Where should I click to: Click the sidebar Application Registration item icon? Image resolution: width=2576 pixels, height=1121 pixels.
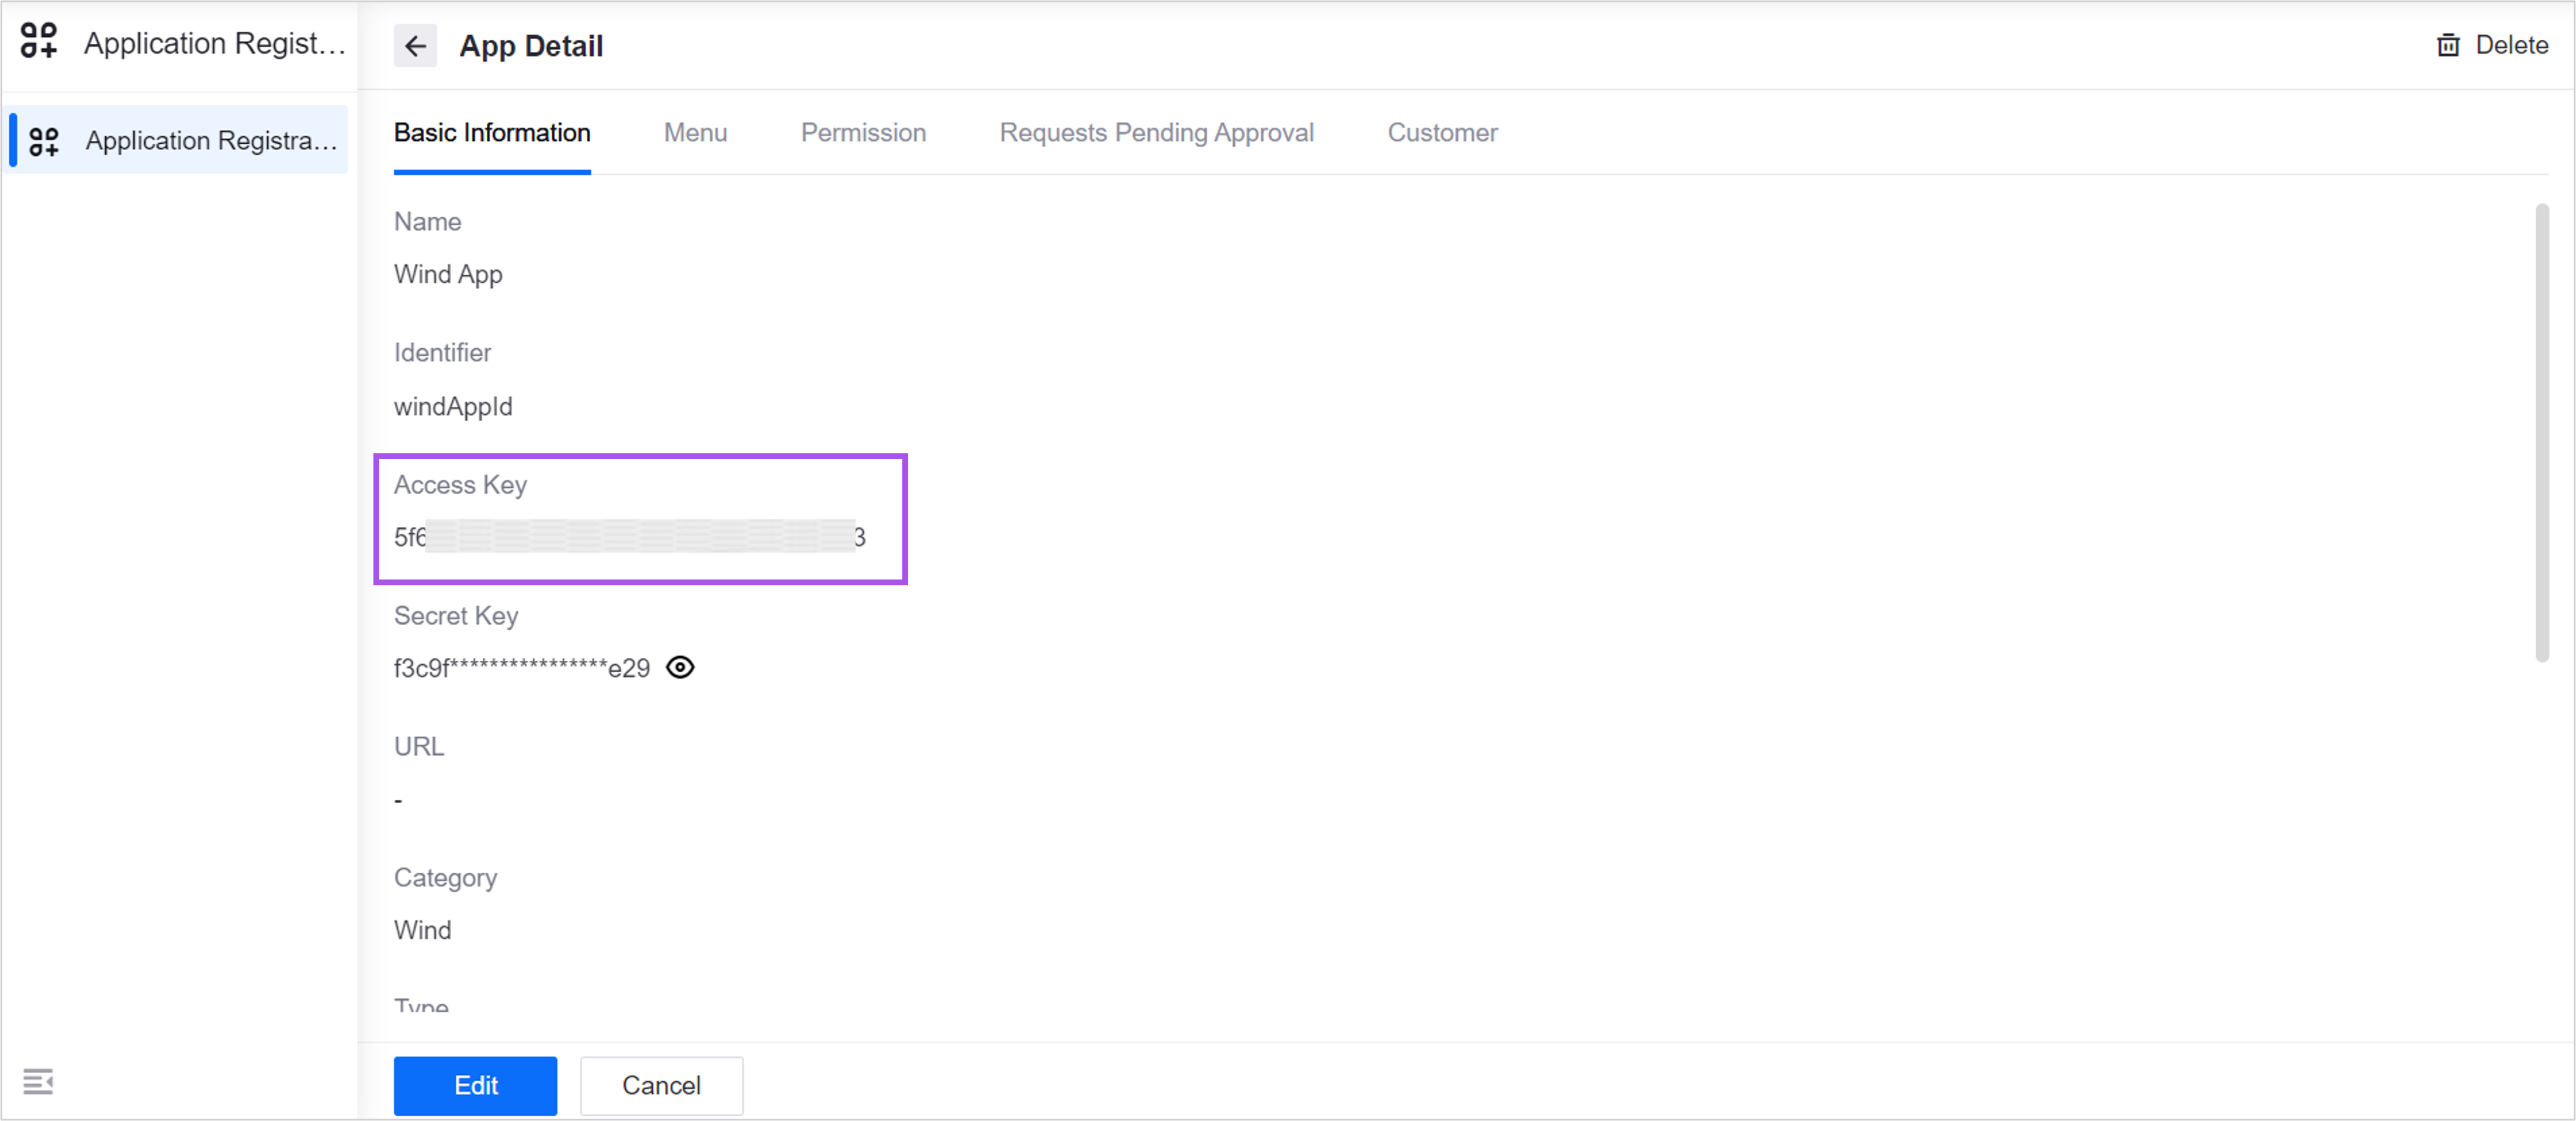coord(44,141)
